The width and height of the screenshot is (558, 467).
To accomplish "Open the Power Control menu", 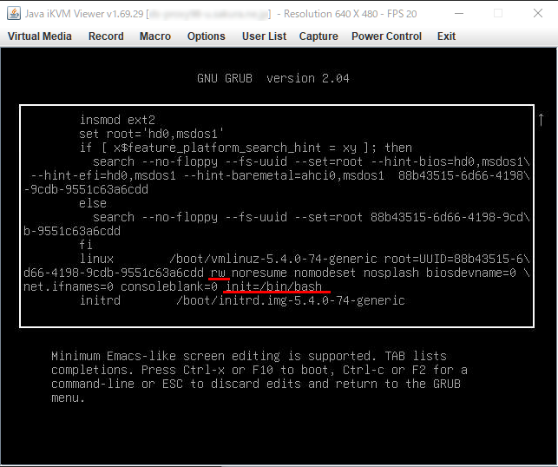I will 386,36.
